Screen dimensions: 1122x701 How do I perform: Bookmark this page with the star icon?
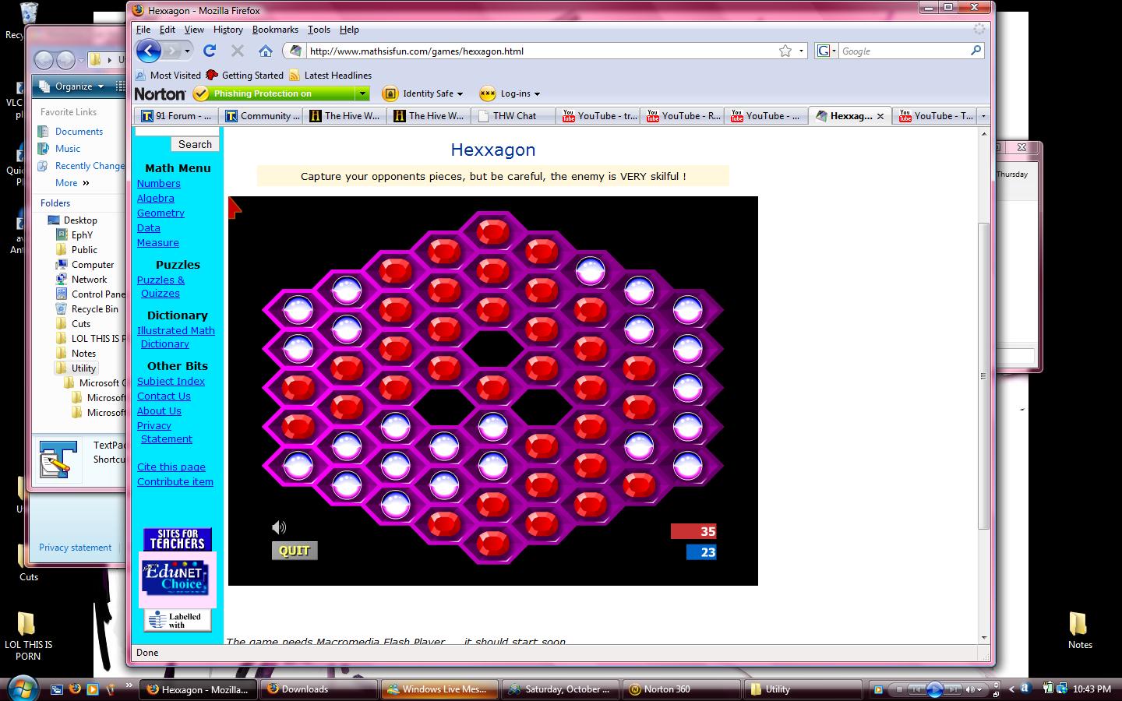(785, 51)
